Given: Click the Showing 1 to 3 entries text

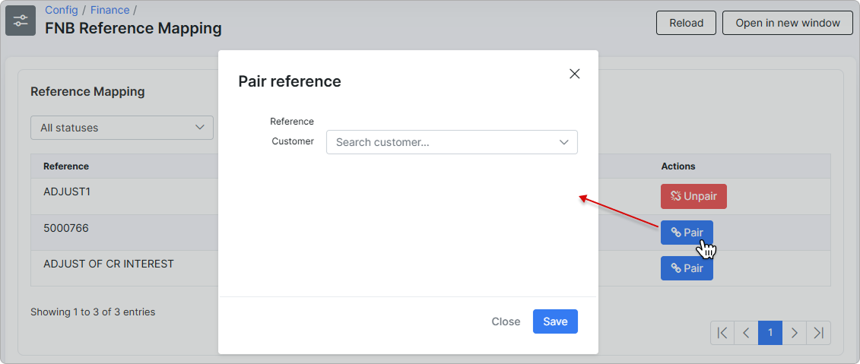Looking at the screenshot, I should pos(93,312).
